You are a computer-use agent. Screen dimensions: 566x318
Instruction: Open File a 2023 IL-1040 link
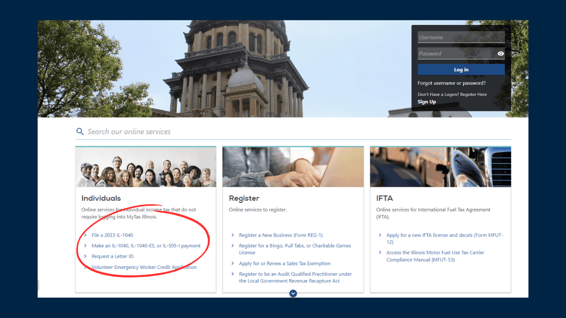112,235
